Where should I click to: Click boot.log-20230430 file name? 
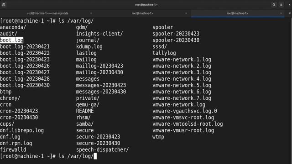[x=25, y=85]
